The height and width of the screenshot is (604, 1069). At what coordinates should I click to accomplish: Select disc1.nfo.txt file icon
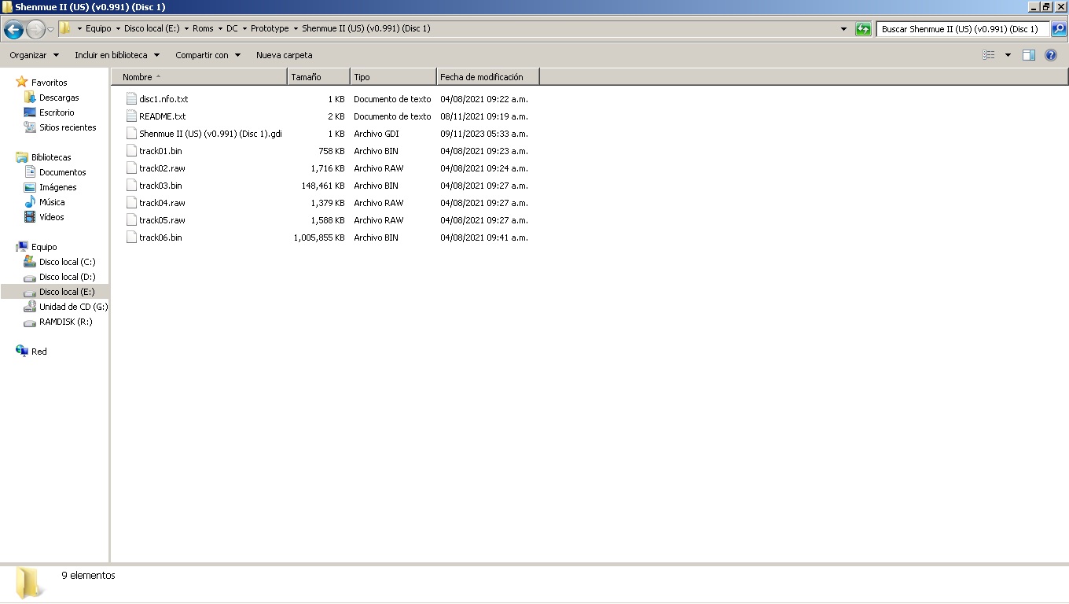coord(131,99)
